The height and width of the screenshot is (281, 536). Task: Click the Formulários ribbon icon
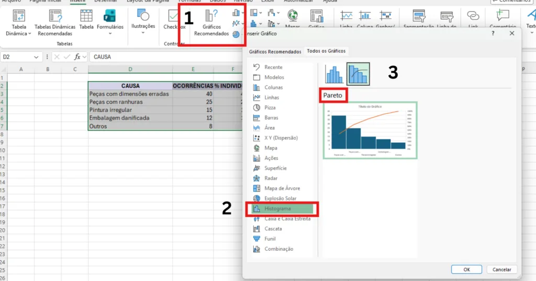point(110,16)
